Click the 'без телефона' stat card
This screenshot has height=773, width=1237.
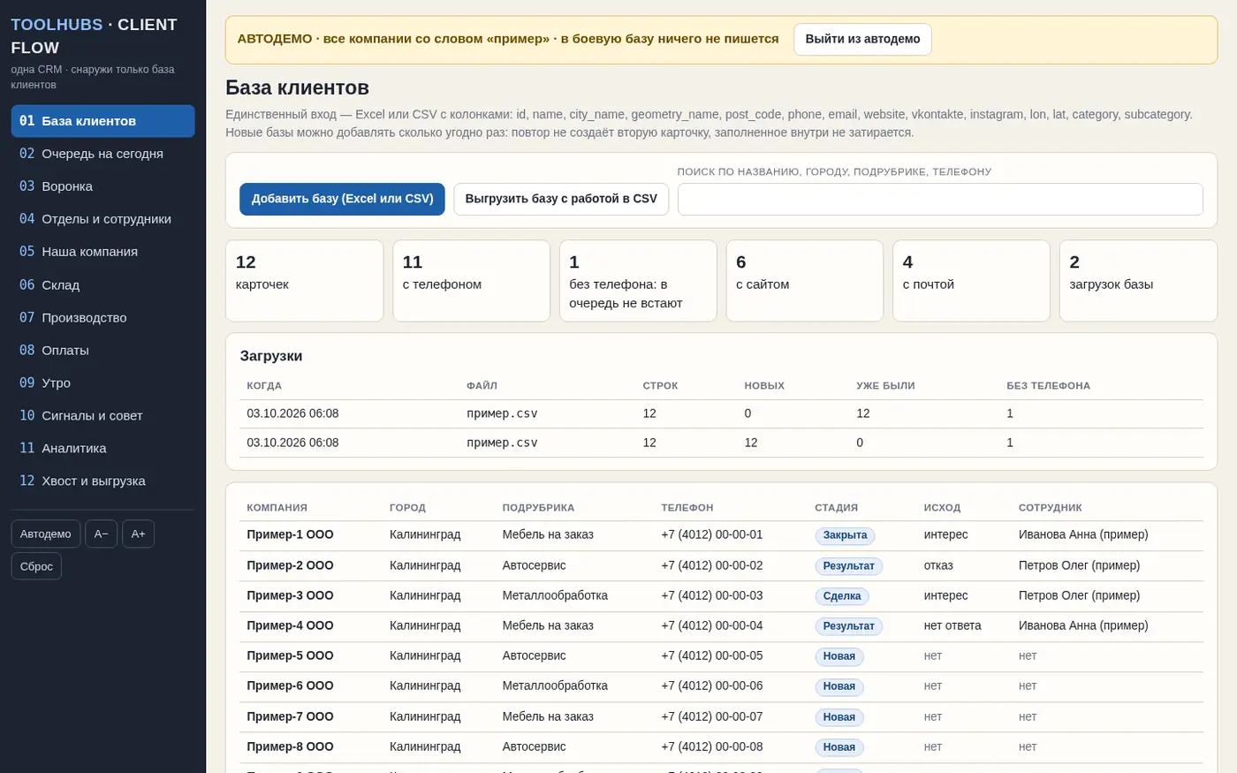tap(638, 281)
